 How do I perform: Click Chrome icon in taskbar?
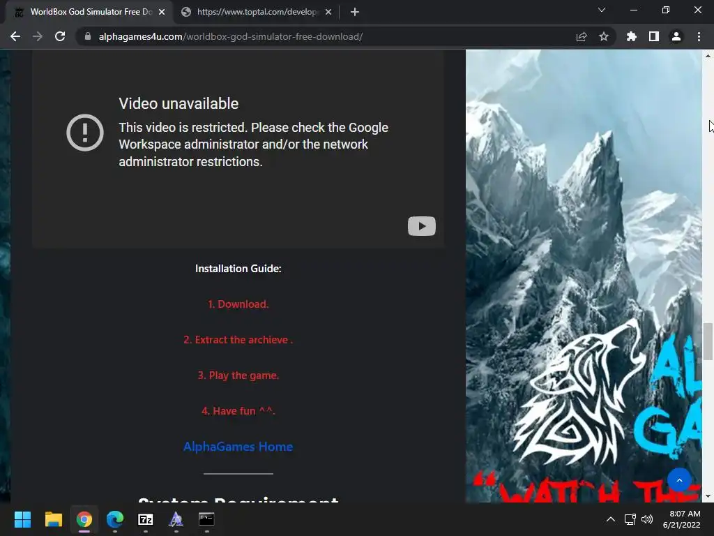pos(84,519)
